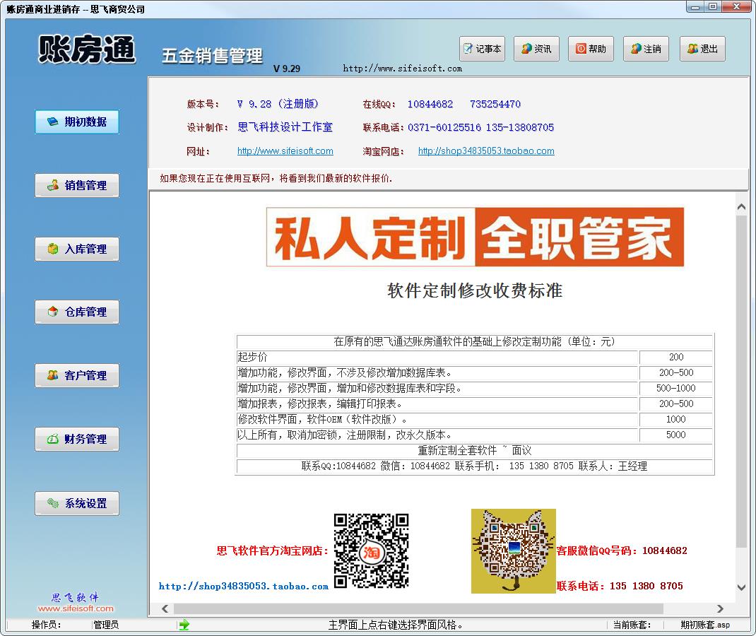This screenshot has height=636, width=756.
Task: Open the 帮助 help toolbar button
Action: [x=591, y=49]
